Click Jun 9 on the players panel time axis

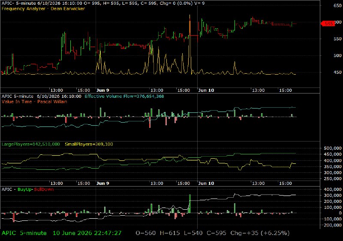coord(102,183)
